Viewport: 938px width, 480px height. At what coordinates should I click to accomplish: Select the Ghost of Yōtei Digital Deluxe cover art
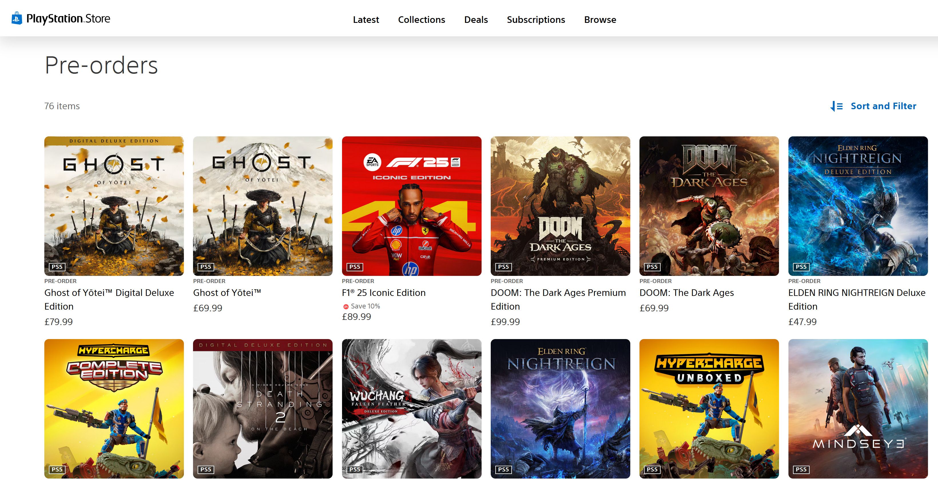click(114, 206)
